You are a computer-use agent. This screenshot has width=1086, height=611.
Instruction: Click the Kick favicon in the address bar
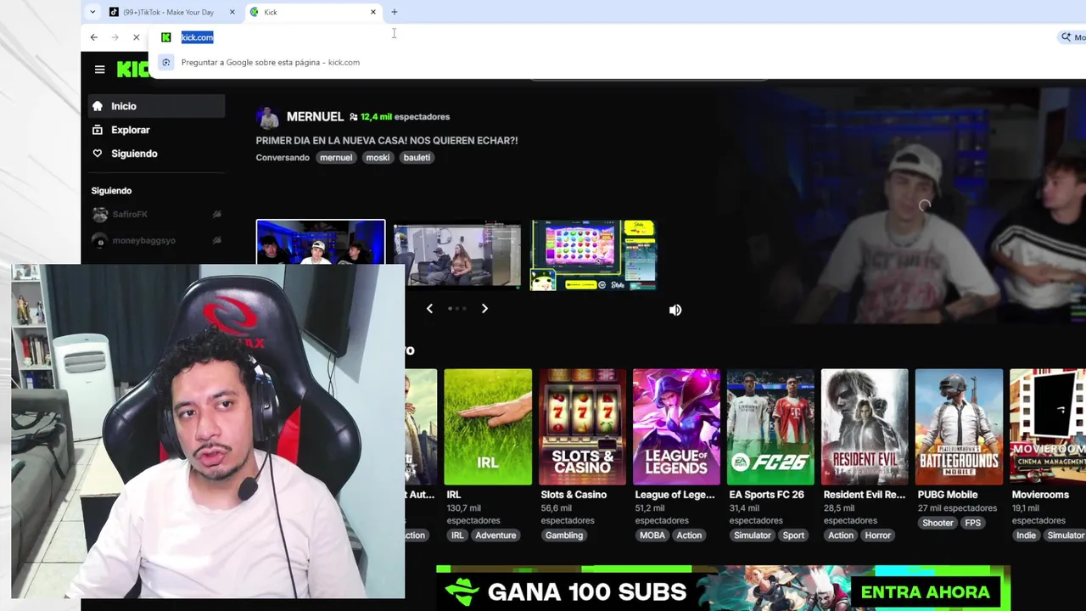point(166,37)
